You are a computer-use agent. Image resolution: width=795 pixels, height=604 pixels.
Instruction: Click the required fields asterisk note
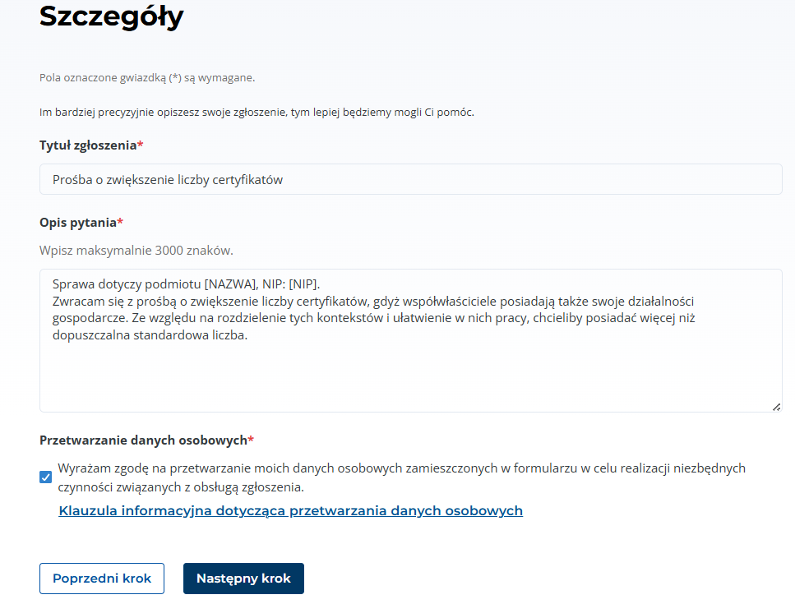147,78
